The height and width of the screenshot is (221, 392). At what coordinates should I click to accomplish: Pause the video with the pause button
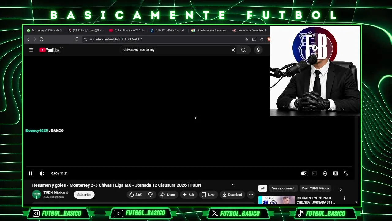(30, 173)
